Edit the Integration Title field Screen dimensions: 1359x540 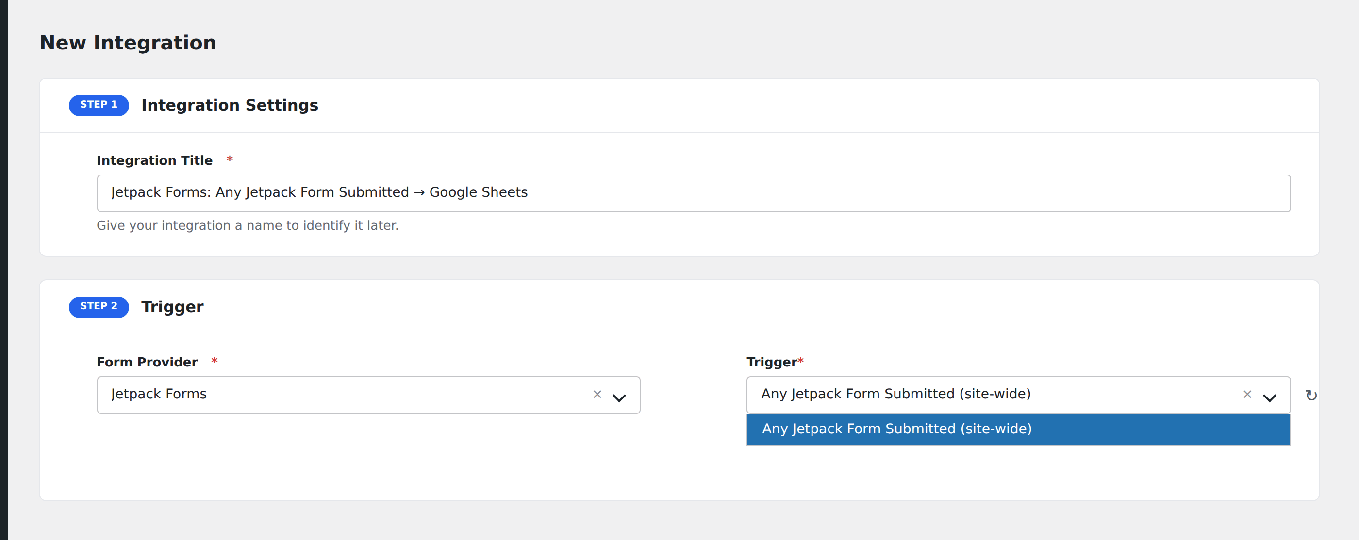(693, 193)
